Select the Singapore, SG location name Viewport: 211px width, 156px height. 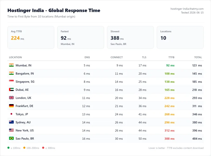pyautogui.click(x=25, y=82)
